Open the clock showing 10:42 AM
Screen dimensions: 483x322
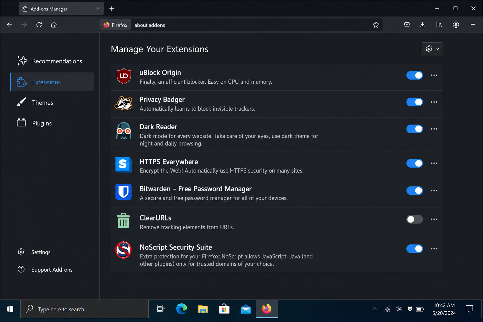(444, 309)
